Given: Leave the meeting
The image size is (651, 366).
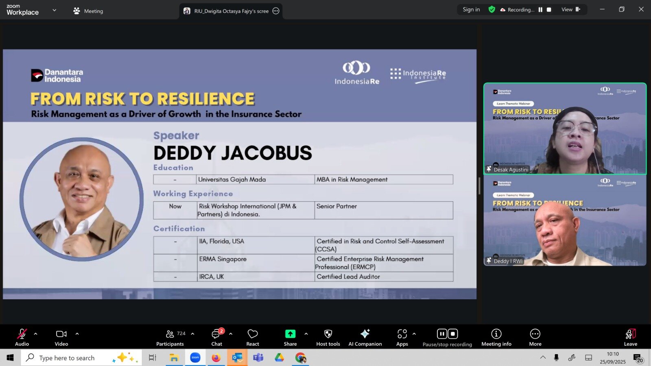Looking at the screenshot, I should 630,337.
